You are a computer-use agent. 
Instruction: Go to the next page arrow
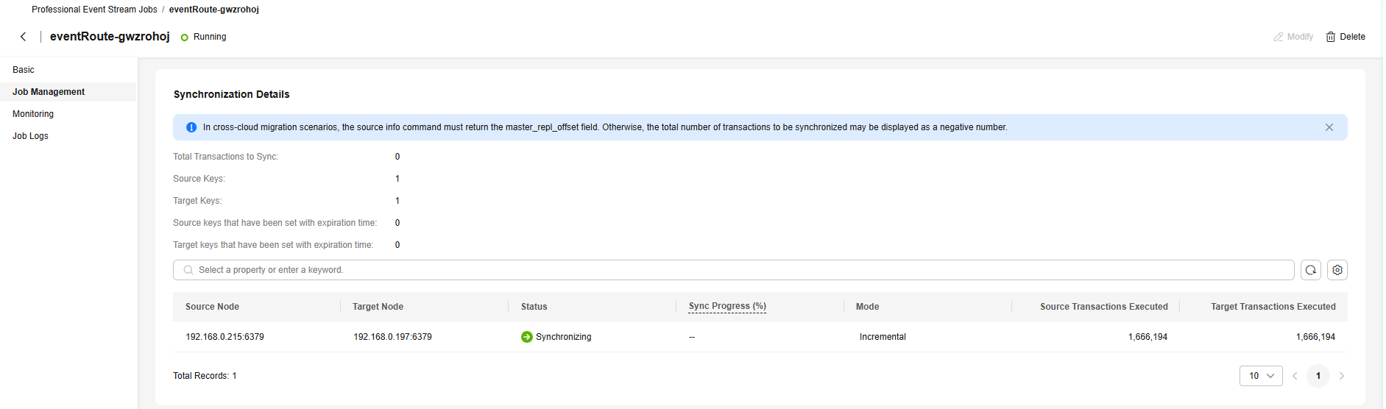(1342, 376)
